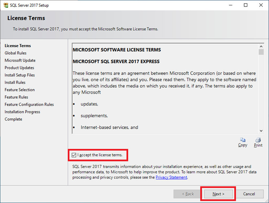Select Feature Configuration Rules step in the sidebar
This screenshot has height=203, width=269.
29,105
